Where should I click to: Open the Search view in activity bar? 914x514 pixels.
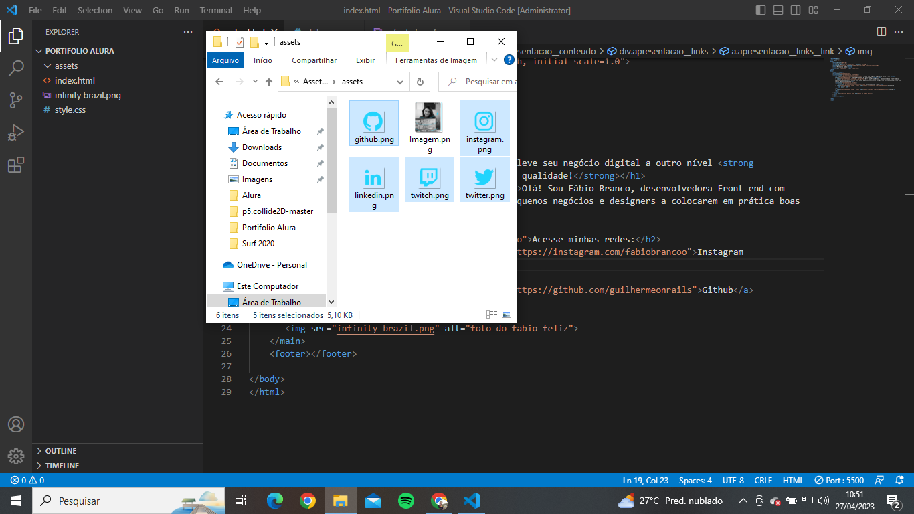point(16,68)
